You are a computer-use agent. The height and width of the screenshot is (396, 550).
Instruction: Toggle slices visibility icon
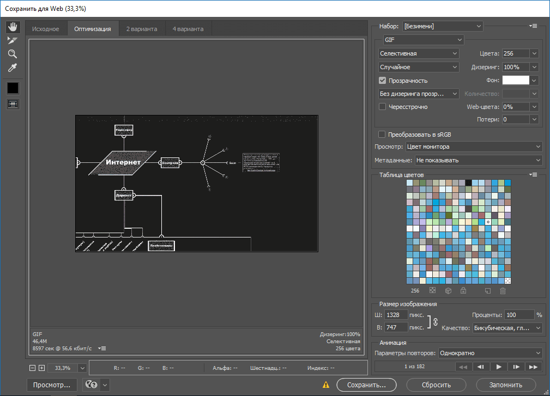click(x=13, y=104)
